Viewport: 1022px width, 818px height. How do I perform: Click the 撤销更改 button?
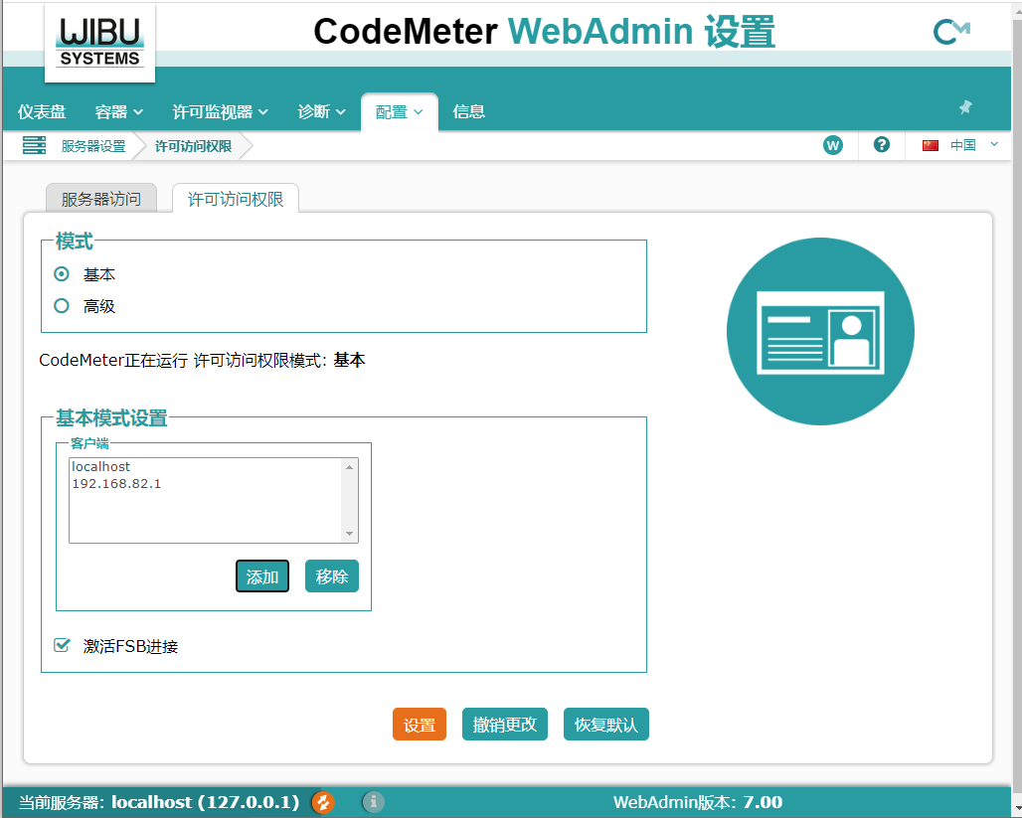tap(504, 725)
